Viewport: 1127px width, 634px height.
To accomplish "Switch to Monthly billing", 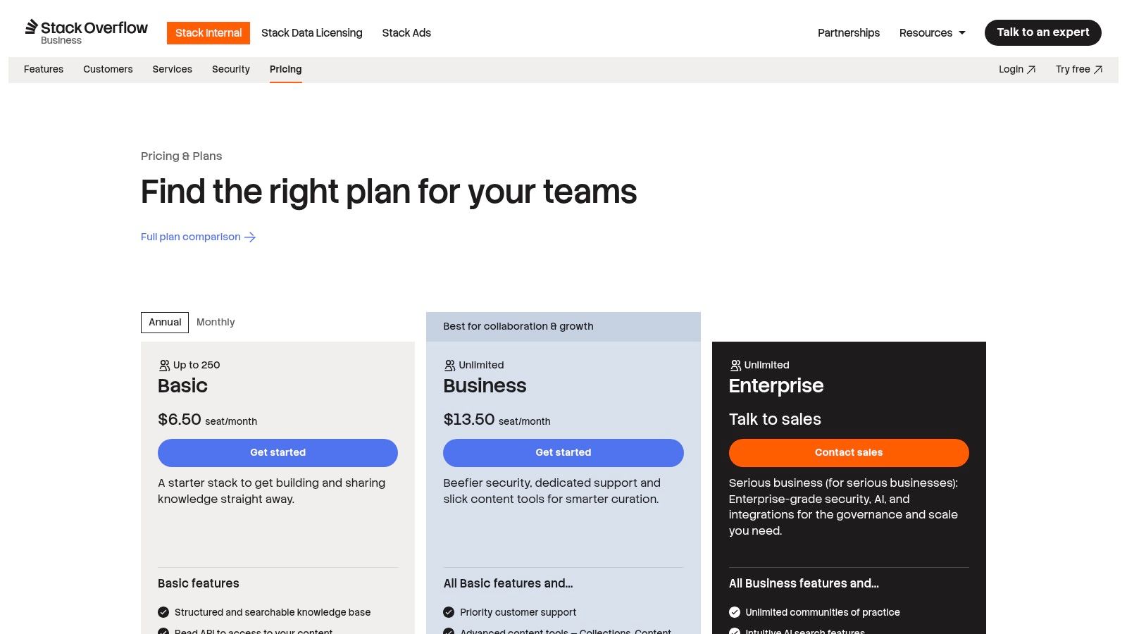I will point(216,322).
